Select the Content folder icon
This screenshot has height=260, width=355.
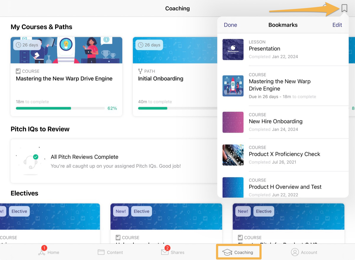(x=101, y=252)
